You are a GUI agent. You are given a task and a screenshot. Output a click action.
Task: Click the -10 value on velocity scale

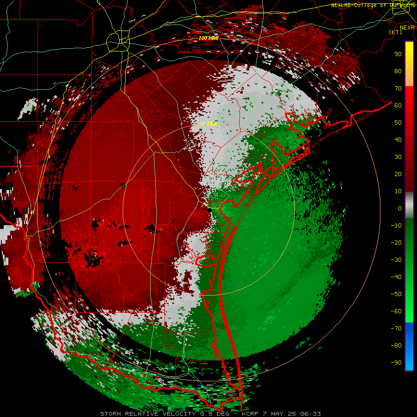(x=396, y=226)
